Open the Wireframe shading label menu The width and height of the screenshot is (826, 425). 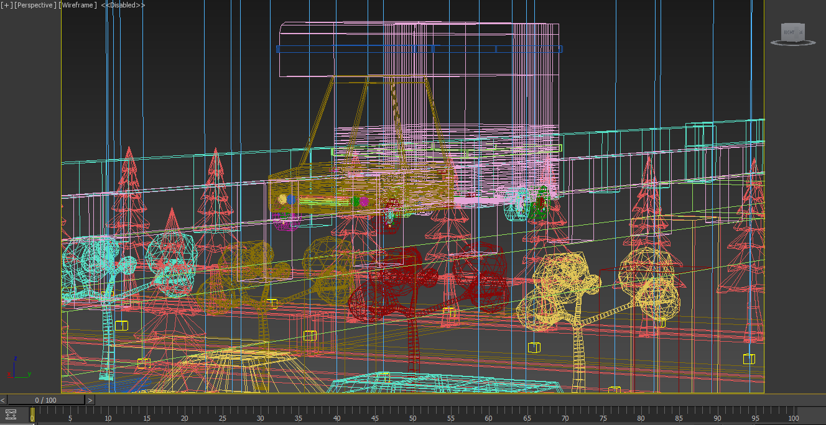click(78, 5)
